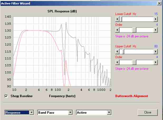This screenshot has height=120, width=163.
Task: Click the lower cutoff Order slider thumb
Action: tap(134, 30)
